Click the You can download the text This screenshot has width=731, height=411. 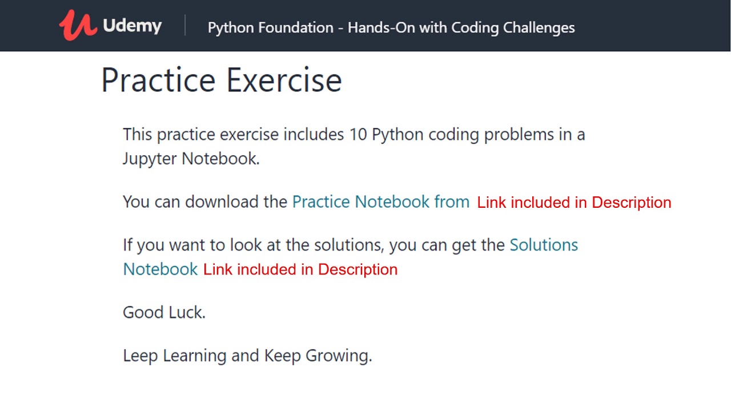point(204,202)
